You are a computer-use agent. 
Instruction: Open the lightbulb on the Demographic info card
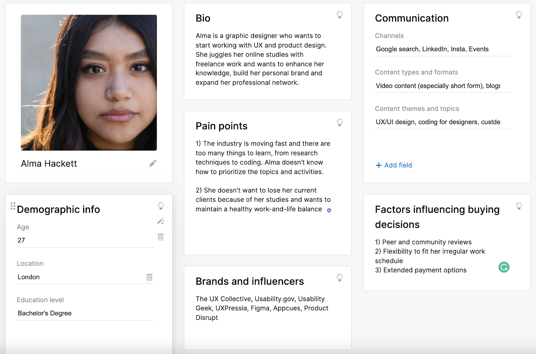click(x=161, y=206)
